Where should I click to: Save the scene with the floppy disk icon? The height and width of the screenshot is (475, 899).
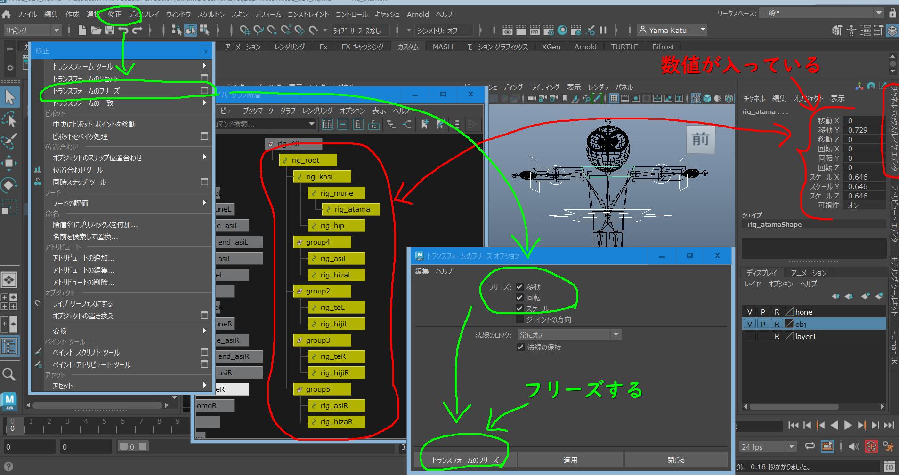pyautogui.click(x=110, y=31)
